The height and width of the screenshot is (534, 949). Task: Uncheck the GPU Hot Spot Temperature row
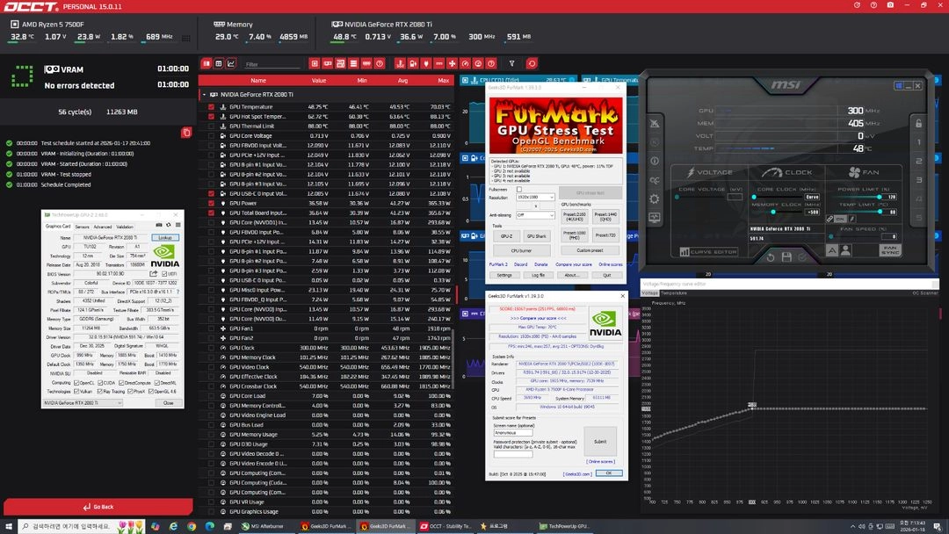click(211, 117)
